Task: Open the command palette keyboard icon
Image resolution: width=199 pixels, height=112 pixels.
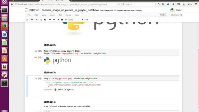Action: click(87, 20)
